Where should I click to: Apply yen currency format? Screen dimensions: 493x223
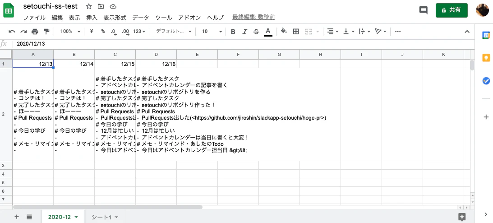coord(92,32)
